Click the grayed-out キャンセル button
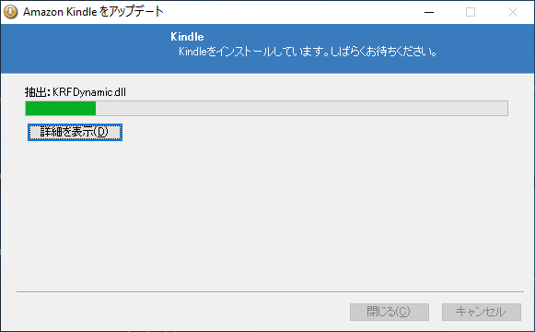535x332 pixels. coord(482,312)
